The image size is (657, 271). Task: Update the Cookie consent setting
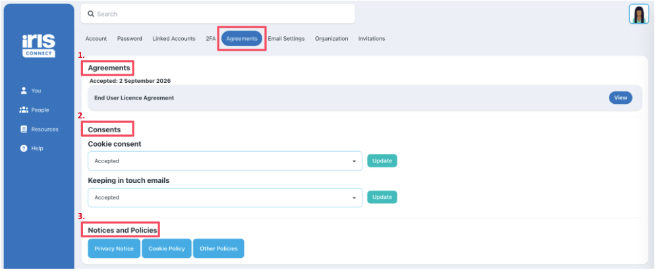[x=382, y=160]
